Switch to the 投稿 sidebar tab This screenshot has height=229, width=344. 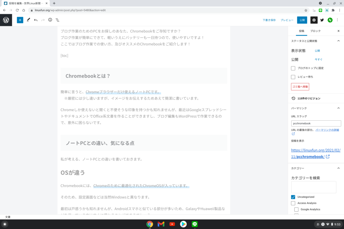301,31
